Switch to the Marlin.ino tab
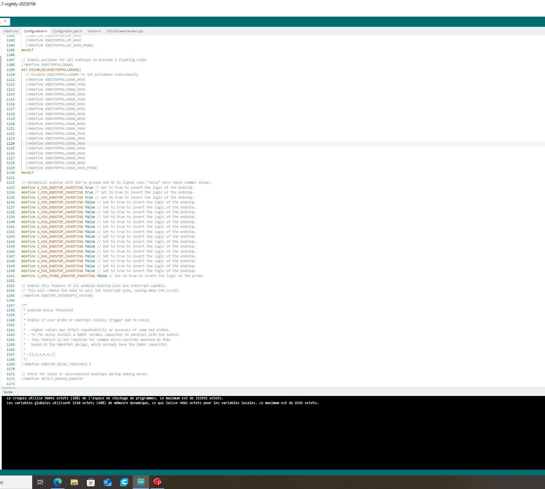The height and width of the screenshot is (489, 545). pyautogui.click(x=11, y=31)
